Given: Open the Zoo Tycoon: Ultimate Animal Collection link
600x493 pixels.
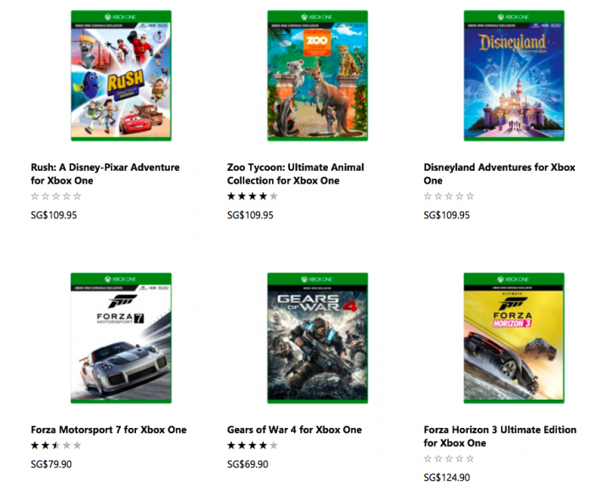Looking at the screenshot, I should [x=296, y=173].
